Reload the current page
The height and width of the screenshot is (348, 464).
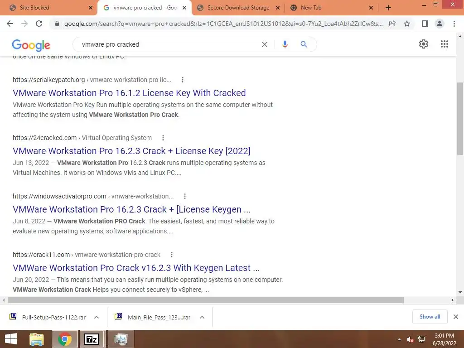[39, 24]
